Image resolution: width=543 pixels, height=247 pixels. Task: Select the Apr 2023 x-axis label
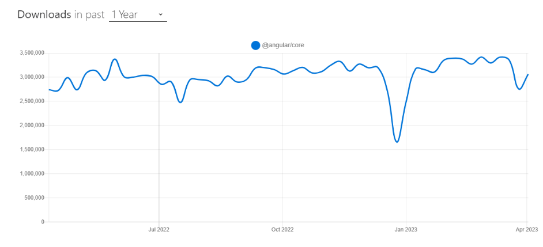(x=527, y=229)
